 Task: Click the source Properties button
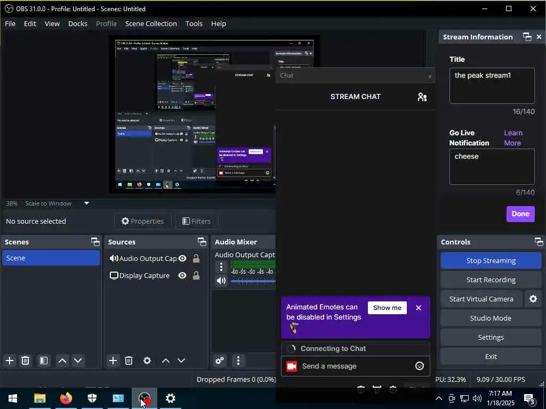[143, 221]
